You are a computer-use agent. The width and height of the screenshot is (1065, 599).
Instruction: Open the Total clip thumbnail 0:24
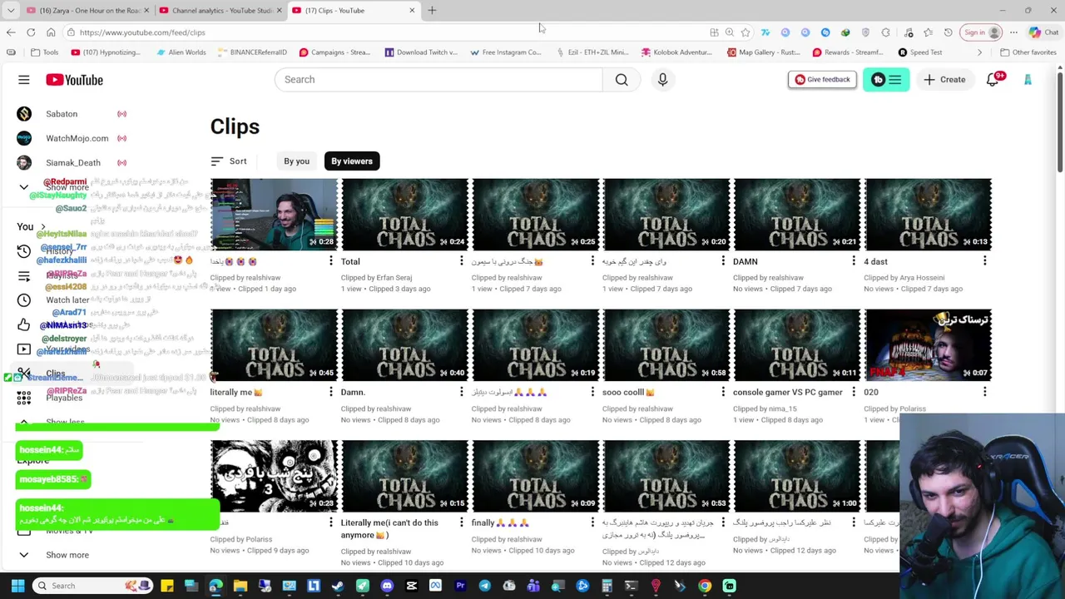tap(404, 215)
